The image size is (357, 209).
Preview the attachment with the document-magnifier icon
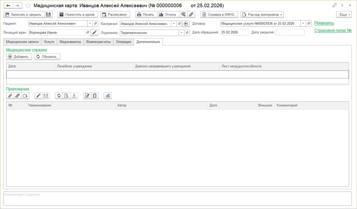[x=66, y=96]
